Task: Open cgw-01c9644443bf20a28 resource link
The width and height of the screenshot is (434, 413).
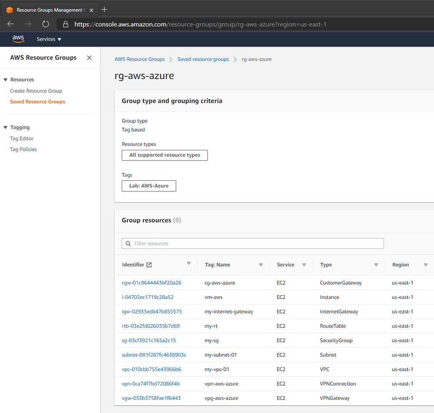Action: tap(152, 283)
